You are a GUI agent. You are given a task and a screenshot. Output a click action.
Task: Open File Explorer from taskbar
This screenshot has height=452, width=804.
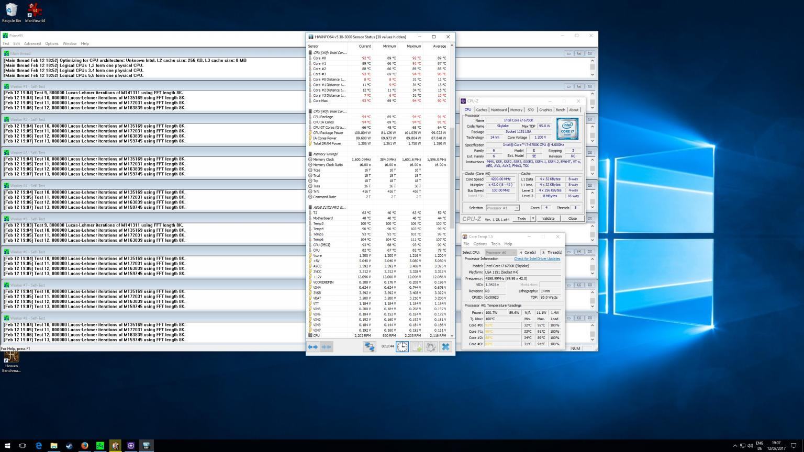[53, 446]
